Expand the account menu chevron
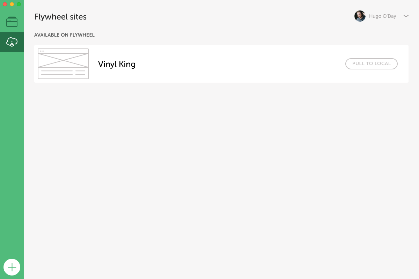 pos(406,16)
